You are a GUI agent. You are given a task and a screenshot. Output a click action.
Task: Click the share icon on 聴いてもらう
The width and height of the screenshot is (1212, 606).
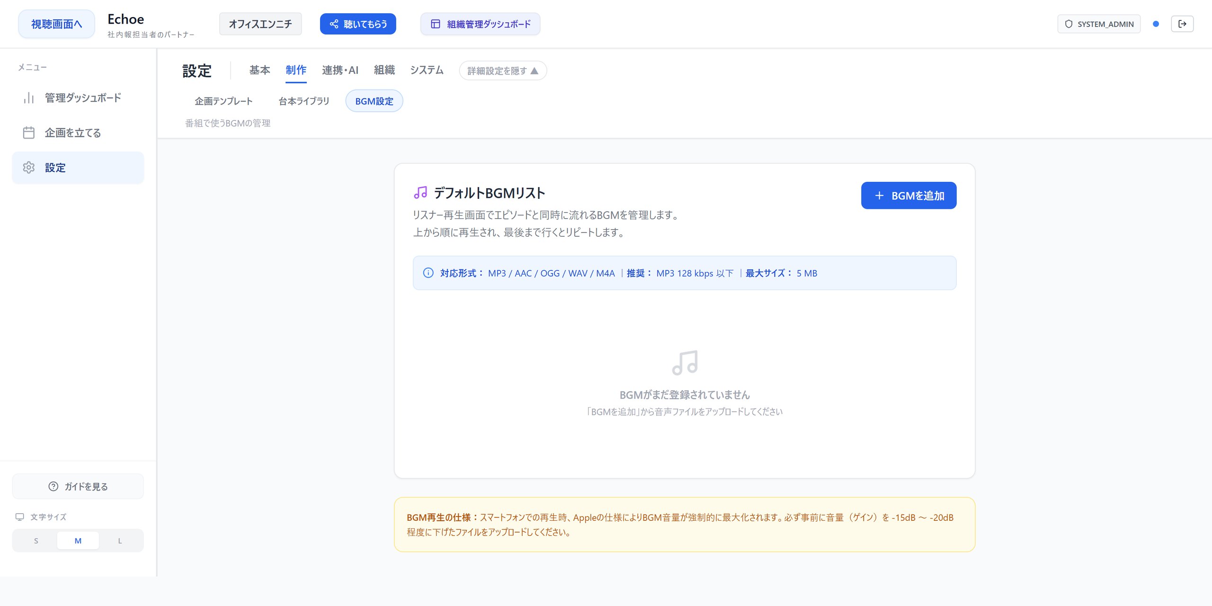334,24
